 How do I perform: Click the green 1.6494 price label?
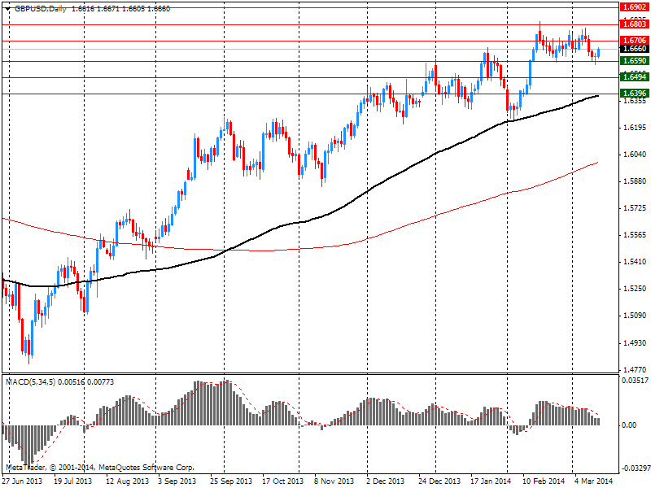click(x=633, y=76)
